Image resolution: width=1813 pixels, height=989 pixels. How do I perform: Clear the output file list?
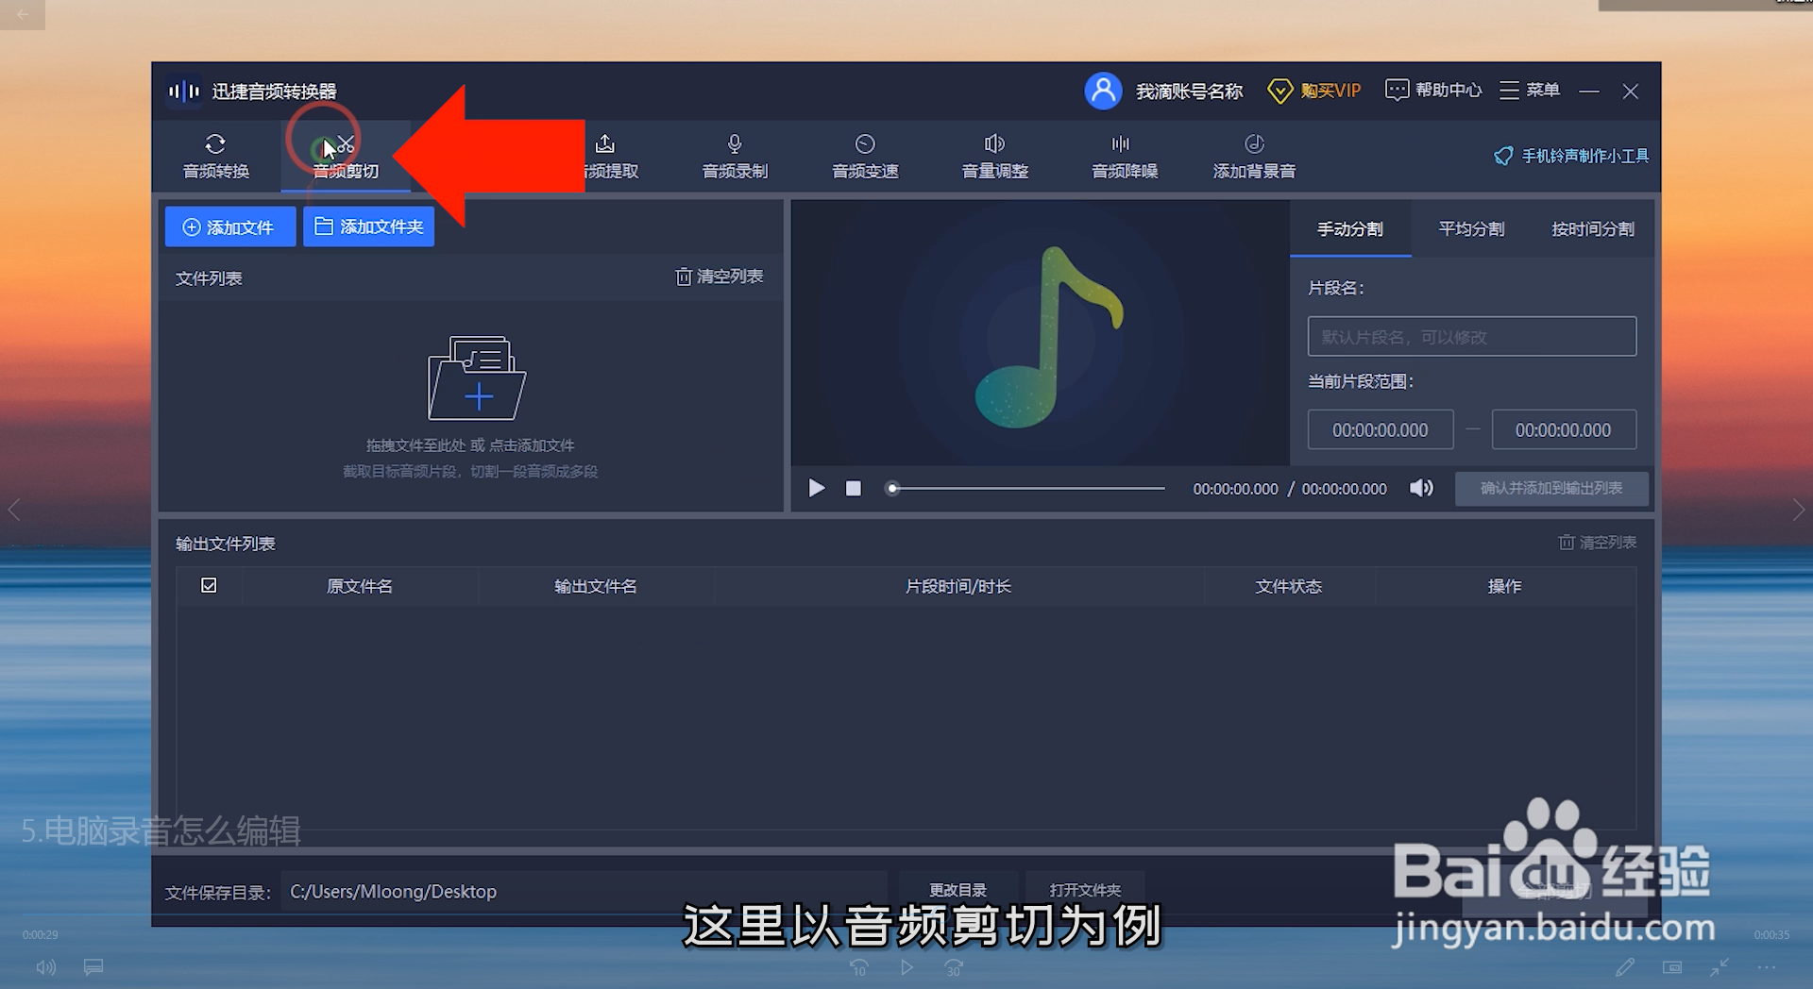(1597, 543)
